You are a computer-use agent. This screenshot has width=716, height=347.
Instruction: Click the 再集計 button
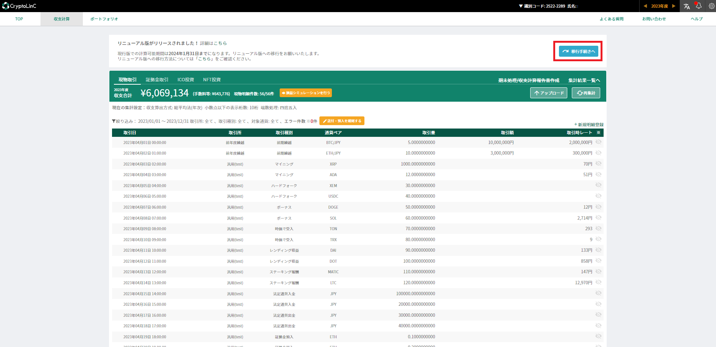pyautogui.click(x=586, y=93)
